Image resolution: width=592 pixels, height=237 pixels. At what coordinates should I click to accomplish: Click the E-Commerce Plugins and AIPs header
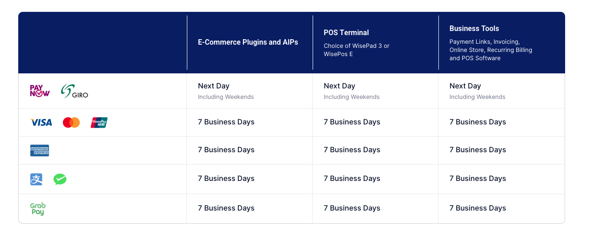248,42
